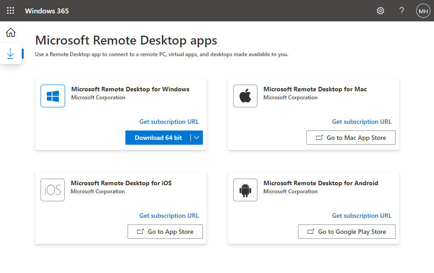
Task: Click the Go to App Store button
Action: (x=165, y=232)
